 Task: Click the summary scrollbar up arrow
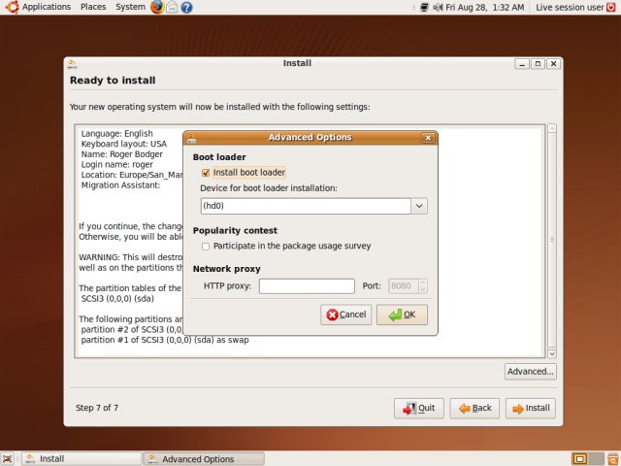point(552,128)
